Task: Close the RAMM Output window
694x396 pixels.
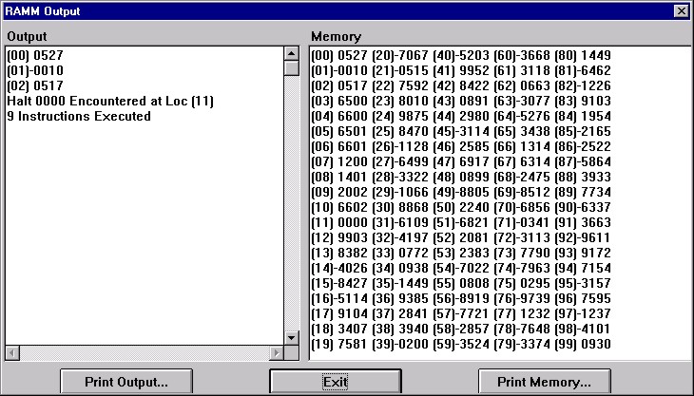Action: (680, 10)
